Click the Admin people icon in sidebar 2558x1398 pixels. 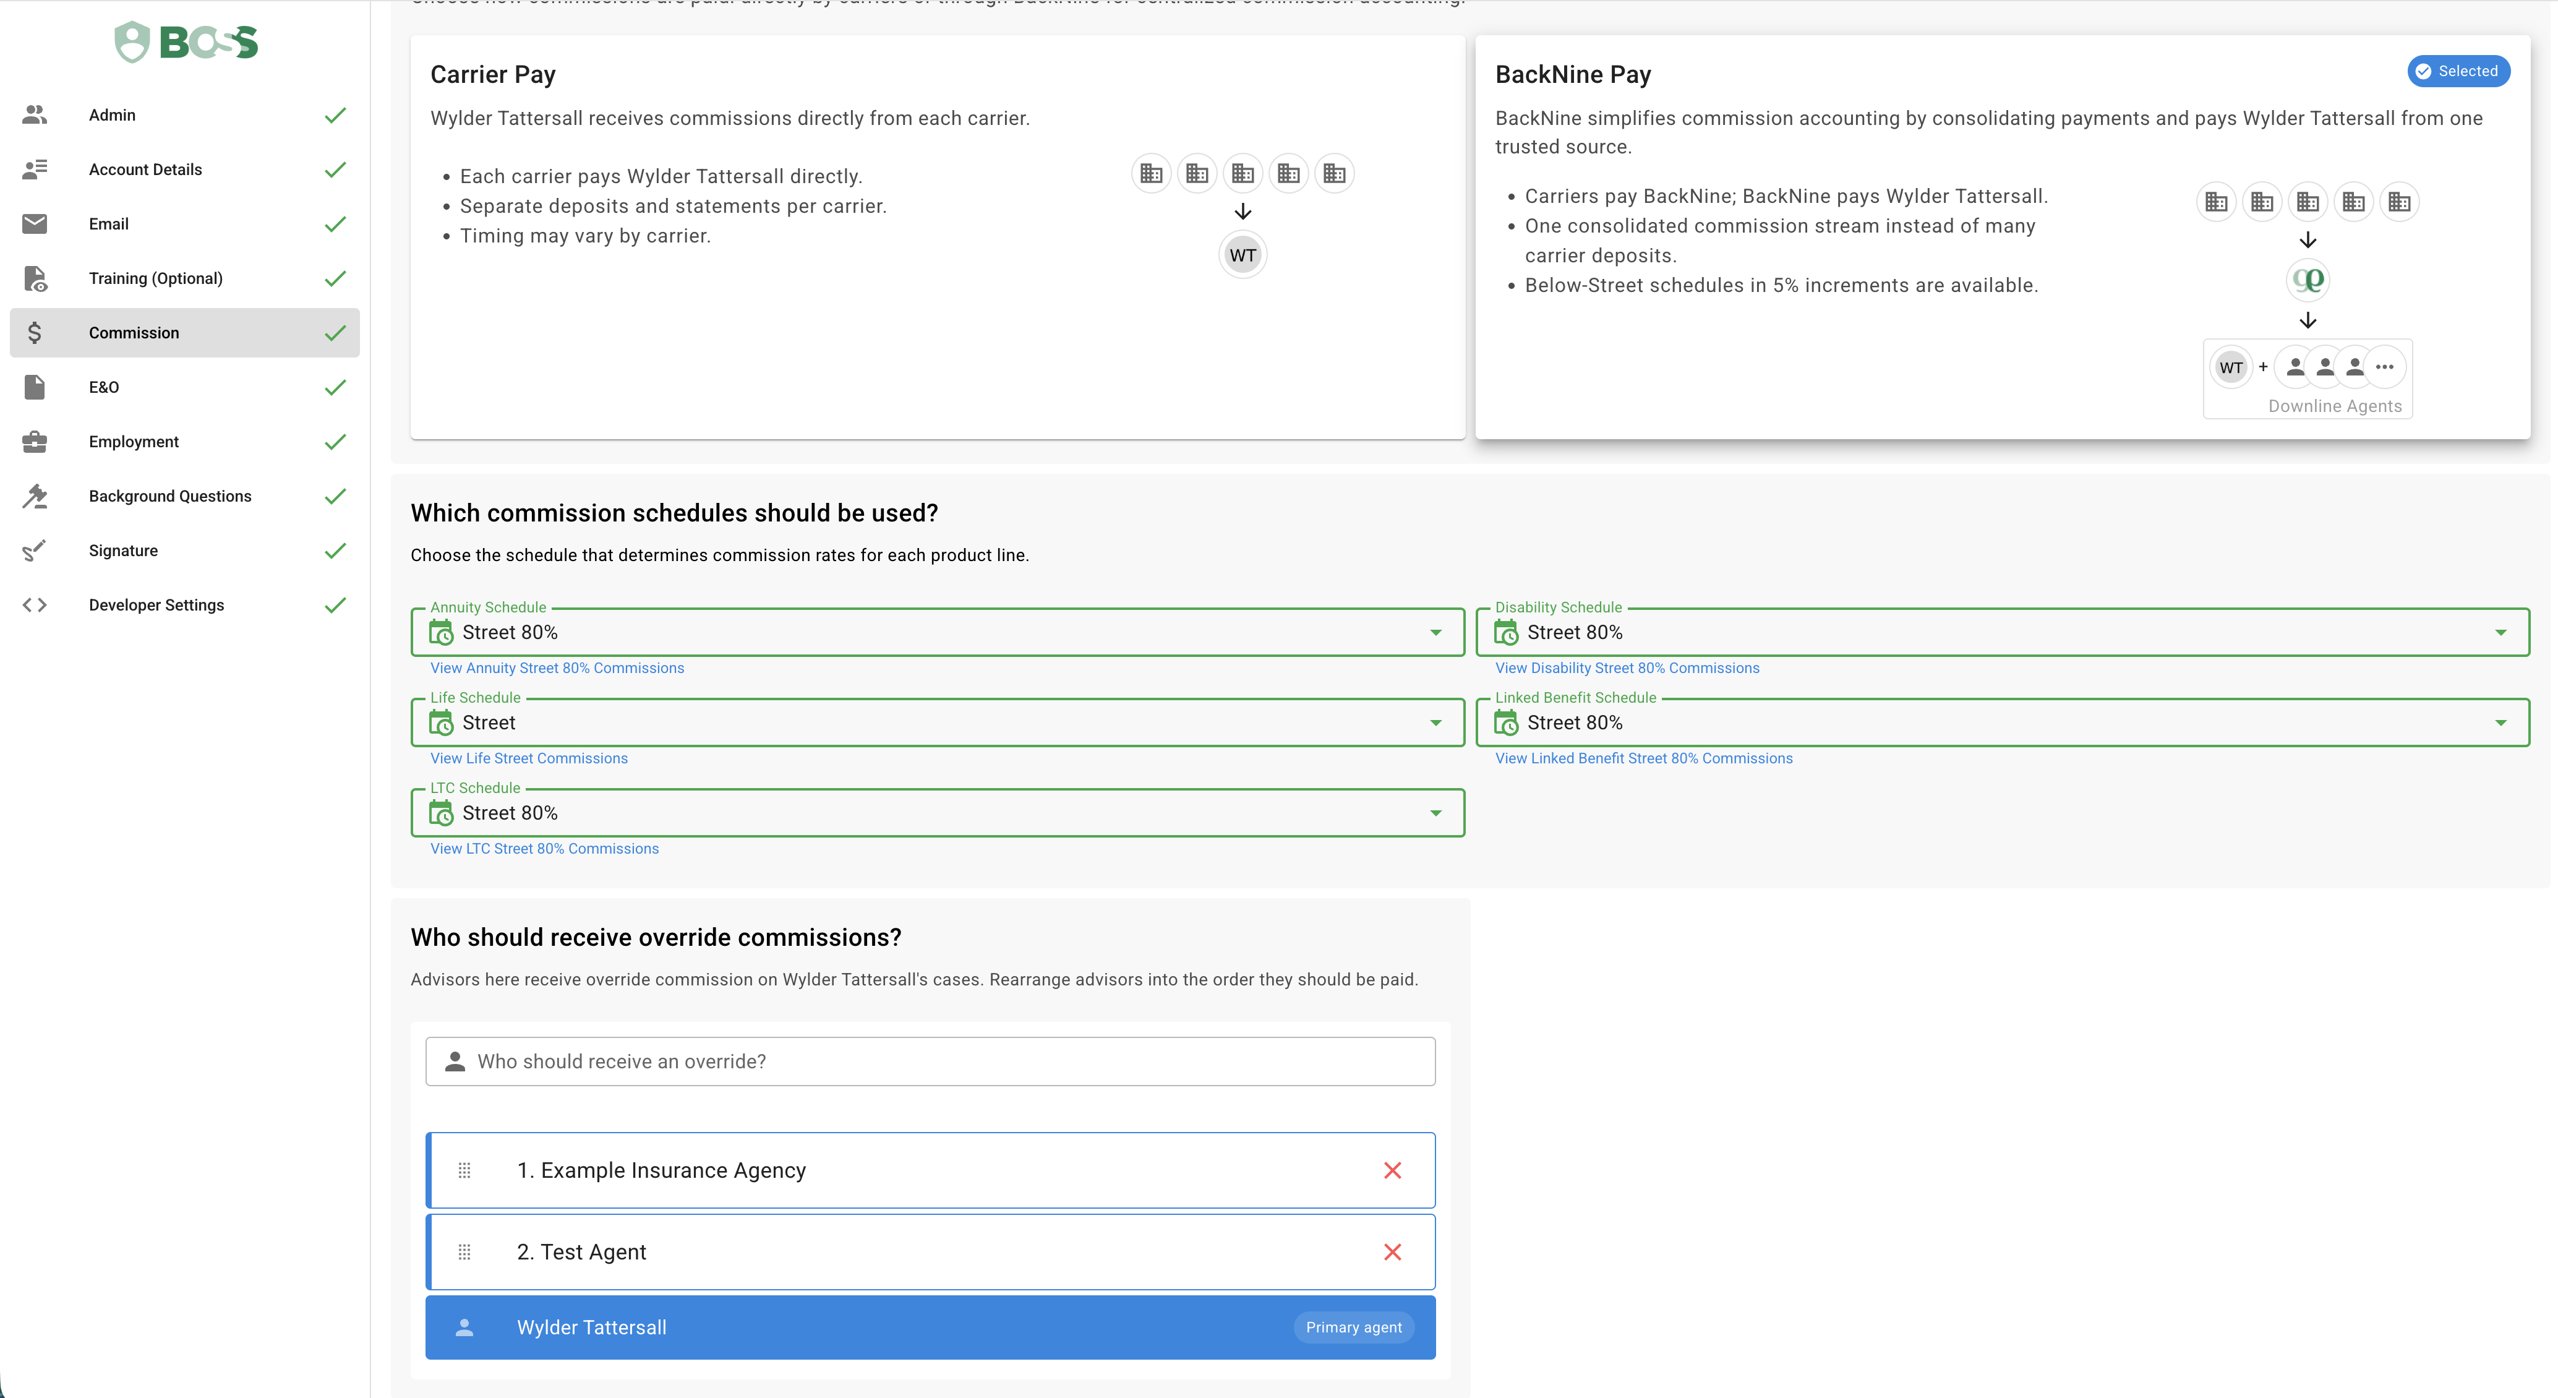pos(35,115)
